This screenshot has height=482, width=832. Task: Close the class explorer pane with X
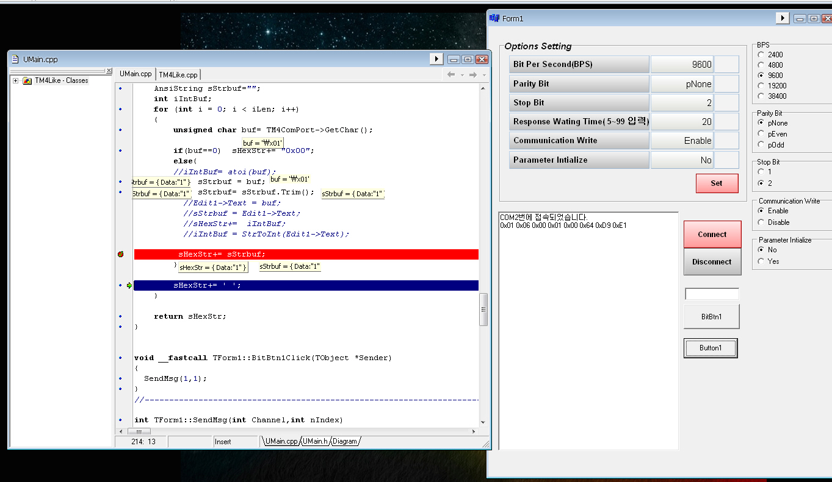[x=109, y=71]
